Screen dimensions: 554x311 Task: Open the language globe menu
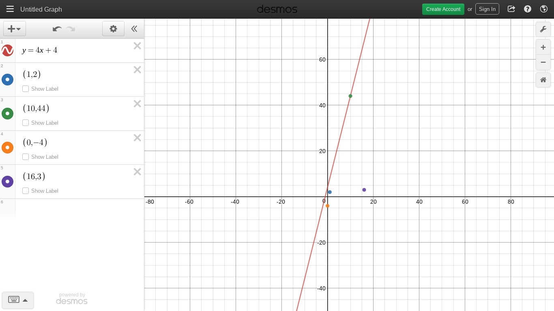pos(544,9)
